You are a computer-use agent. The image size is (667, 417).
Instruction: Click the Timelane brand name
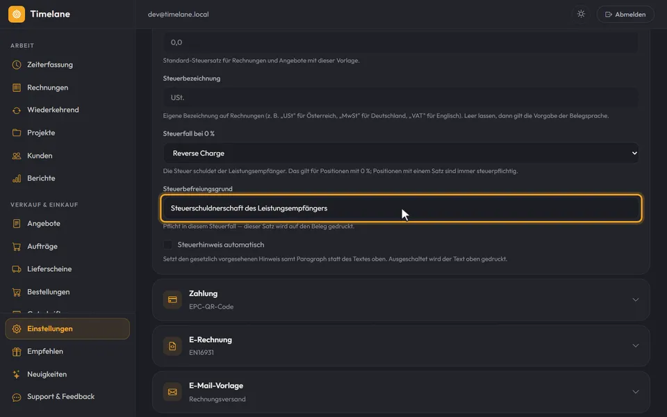[x=50, y=14]
